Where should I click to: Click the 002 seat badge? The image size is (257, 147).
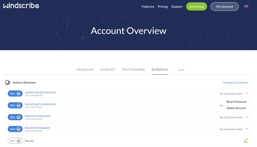click(15, 105)
